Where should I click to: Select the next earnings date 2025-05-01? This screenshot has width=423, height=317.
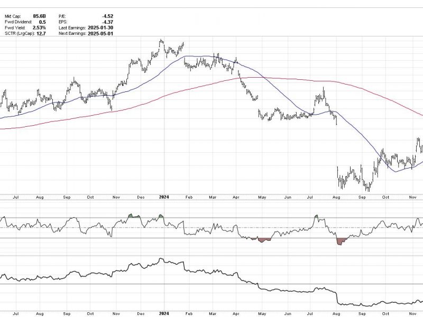tap(100, 33)
